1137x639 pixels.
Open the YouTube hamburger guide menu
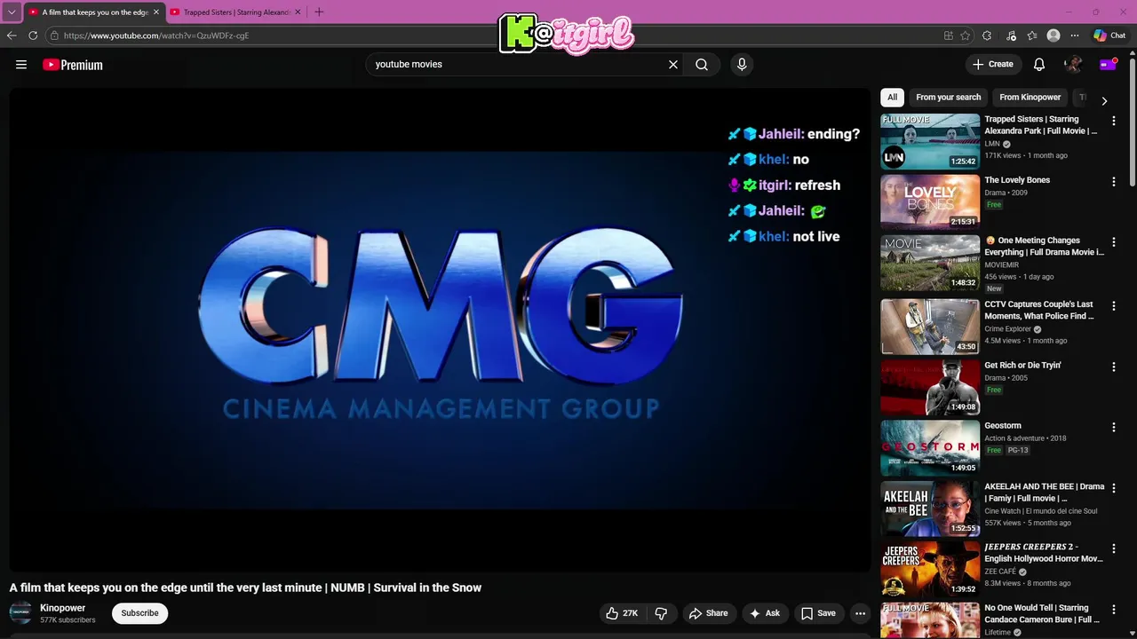click(x=21, y=65)
